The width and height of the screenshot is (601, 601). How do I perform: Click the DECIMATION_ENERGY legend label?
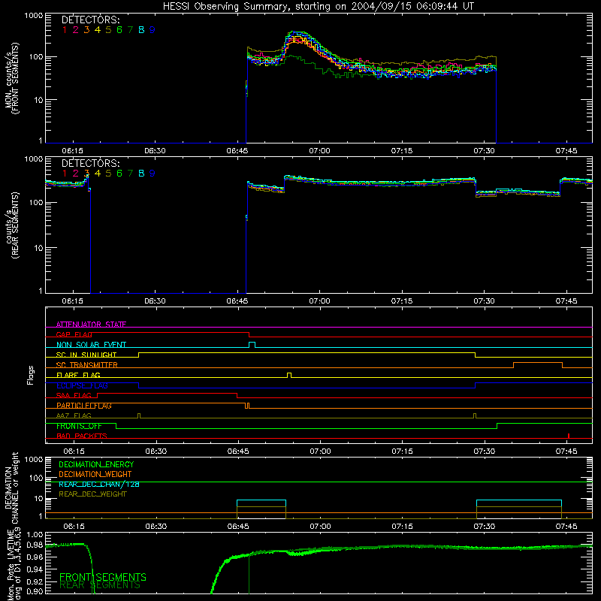[x=96, y=464]
